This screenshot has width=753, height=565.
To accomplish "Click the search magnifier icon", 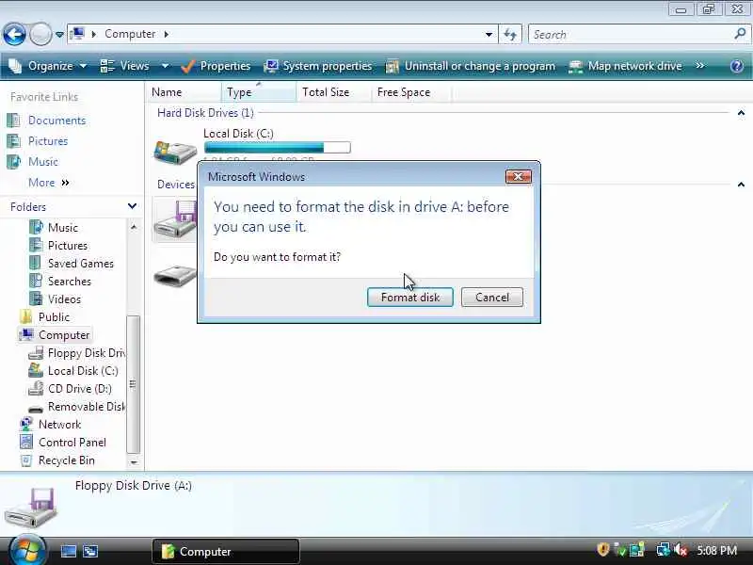I will (x=740, y=34).
